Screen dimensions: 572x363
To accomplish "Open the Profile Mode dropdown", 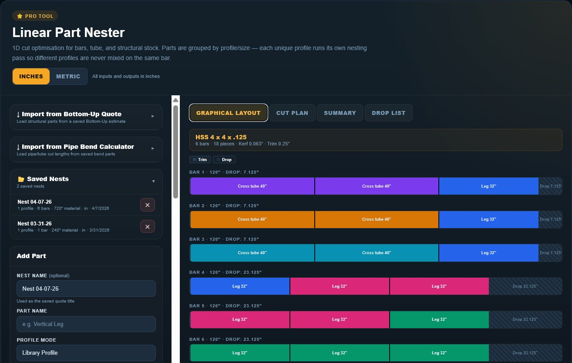I will pyautogui.click(x=86, y=353).
